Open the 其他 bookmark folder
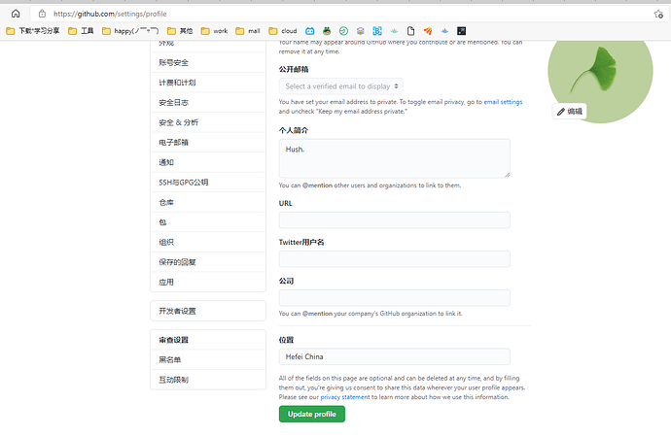This screenshot has height=437, width=671. (180, 31)
